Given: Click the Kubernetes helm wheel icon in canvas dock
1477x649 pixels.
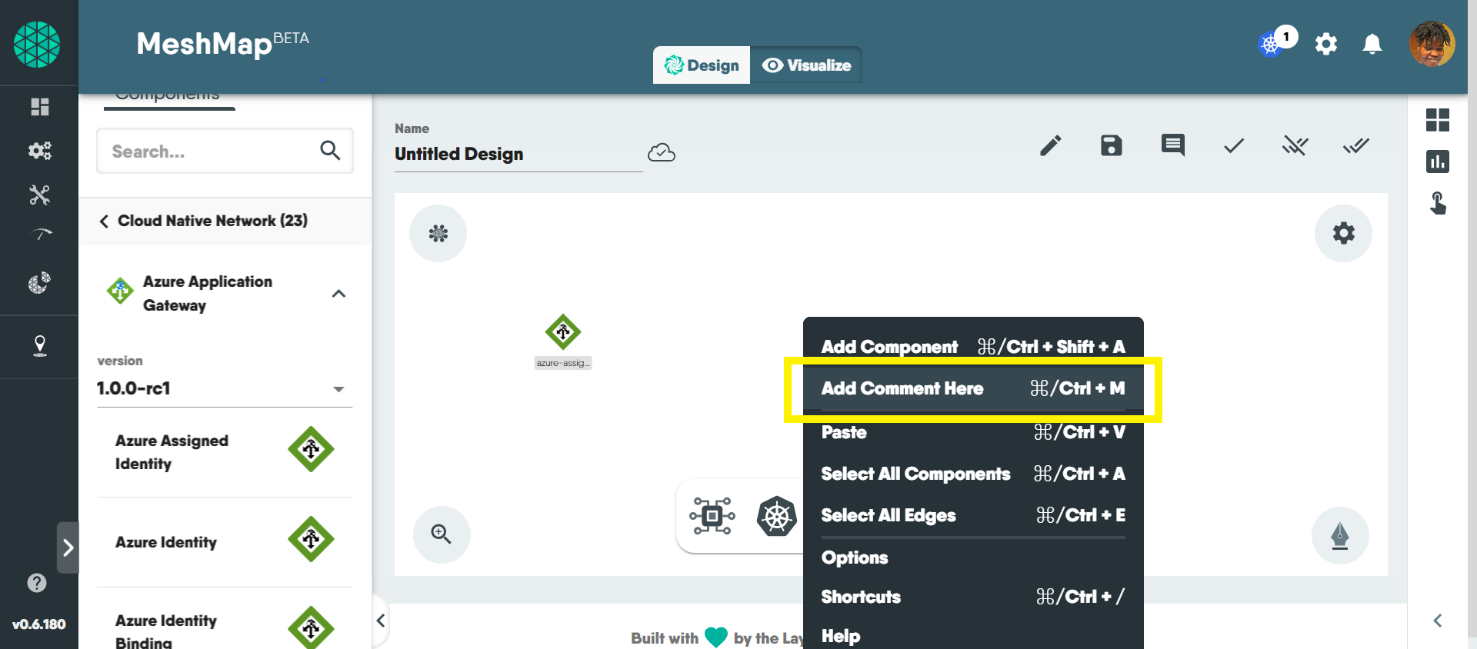Looking at the screenshot, I should pos(776,515).
